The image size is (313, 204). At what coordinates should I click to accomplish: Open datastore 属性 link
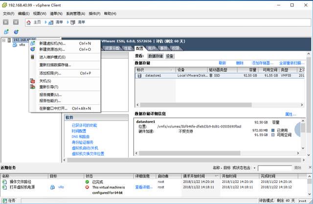[291, 114]
